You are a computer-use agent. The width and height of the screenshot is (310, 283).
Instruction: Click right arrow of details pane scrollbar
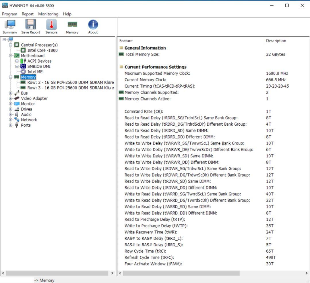307,273
